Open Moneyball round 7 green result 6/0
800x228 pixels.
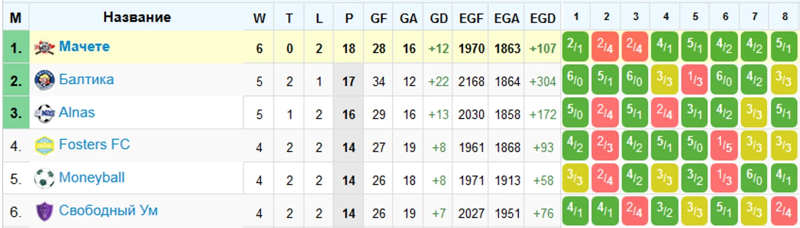point(755,178)
